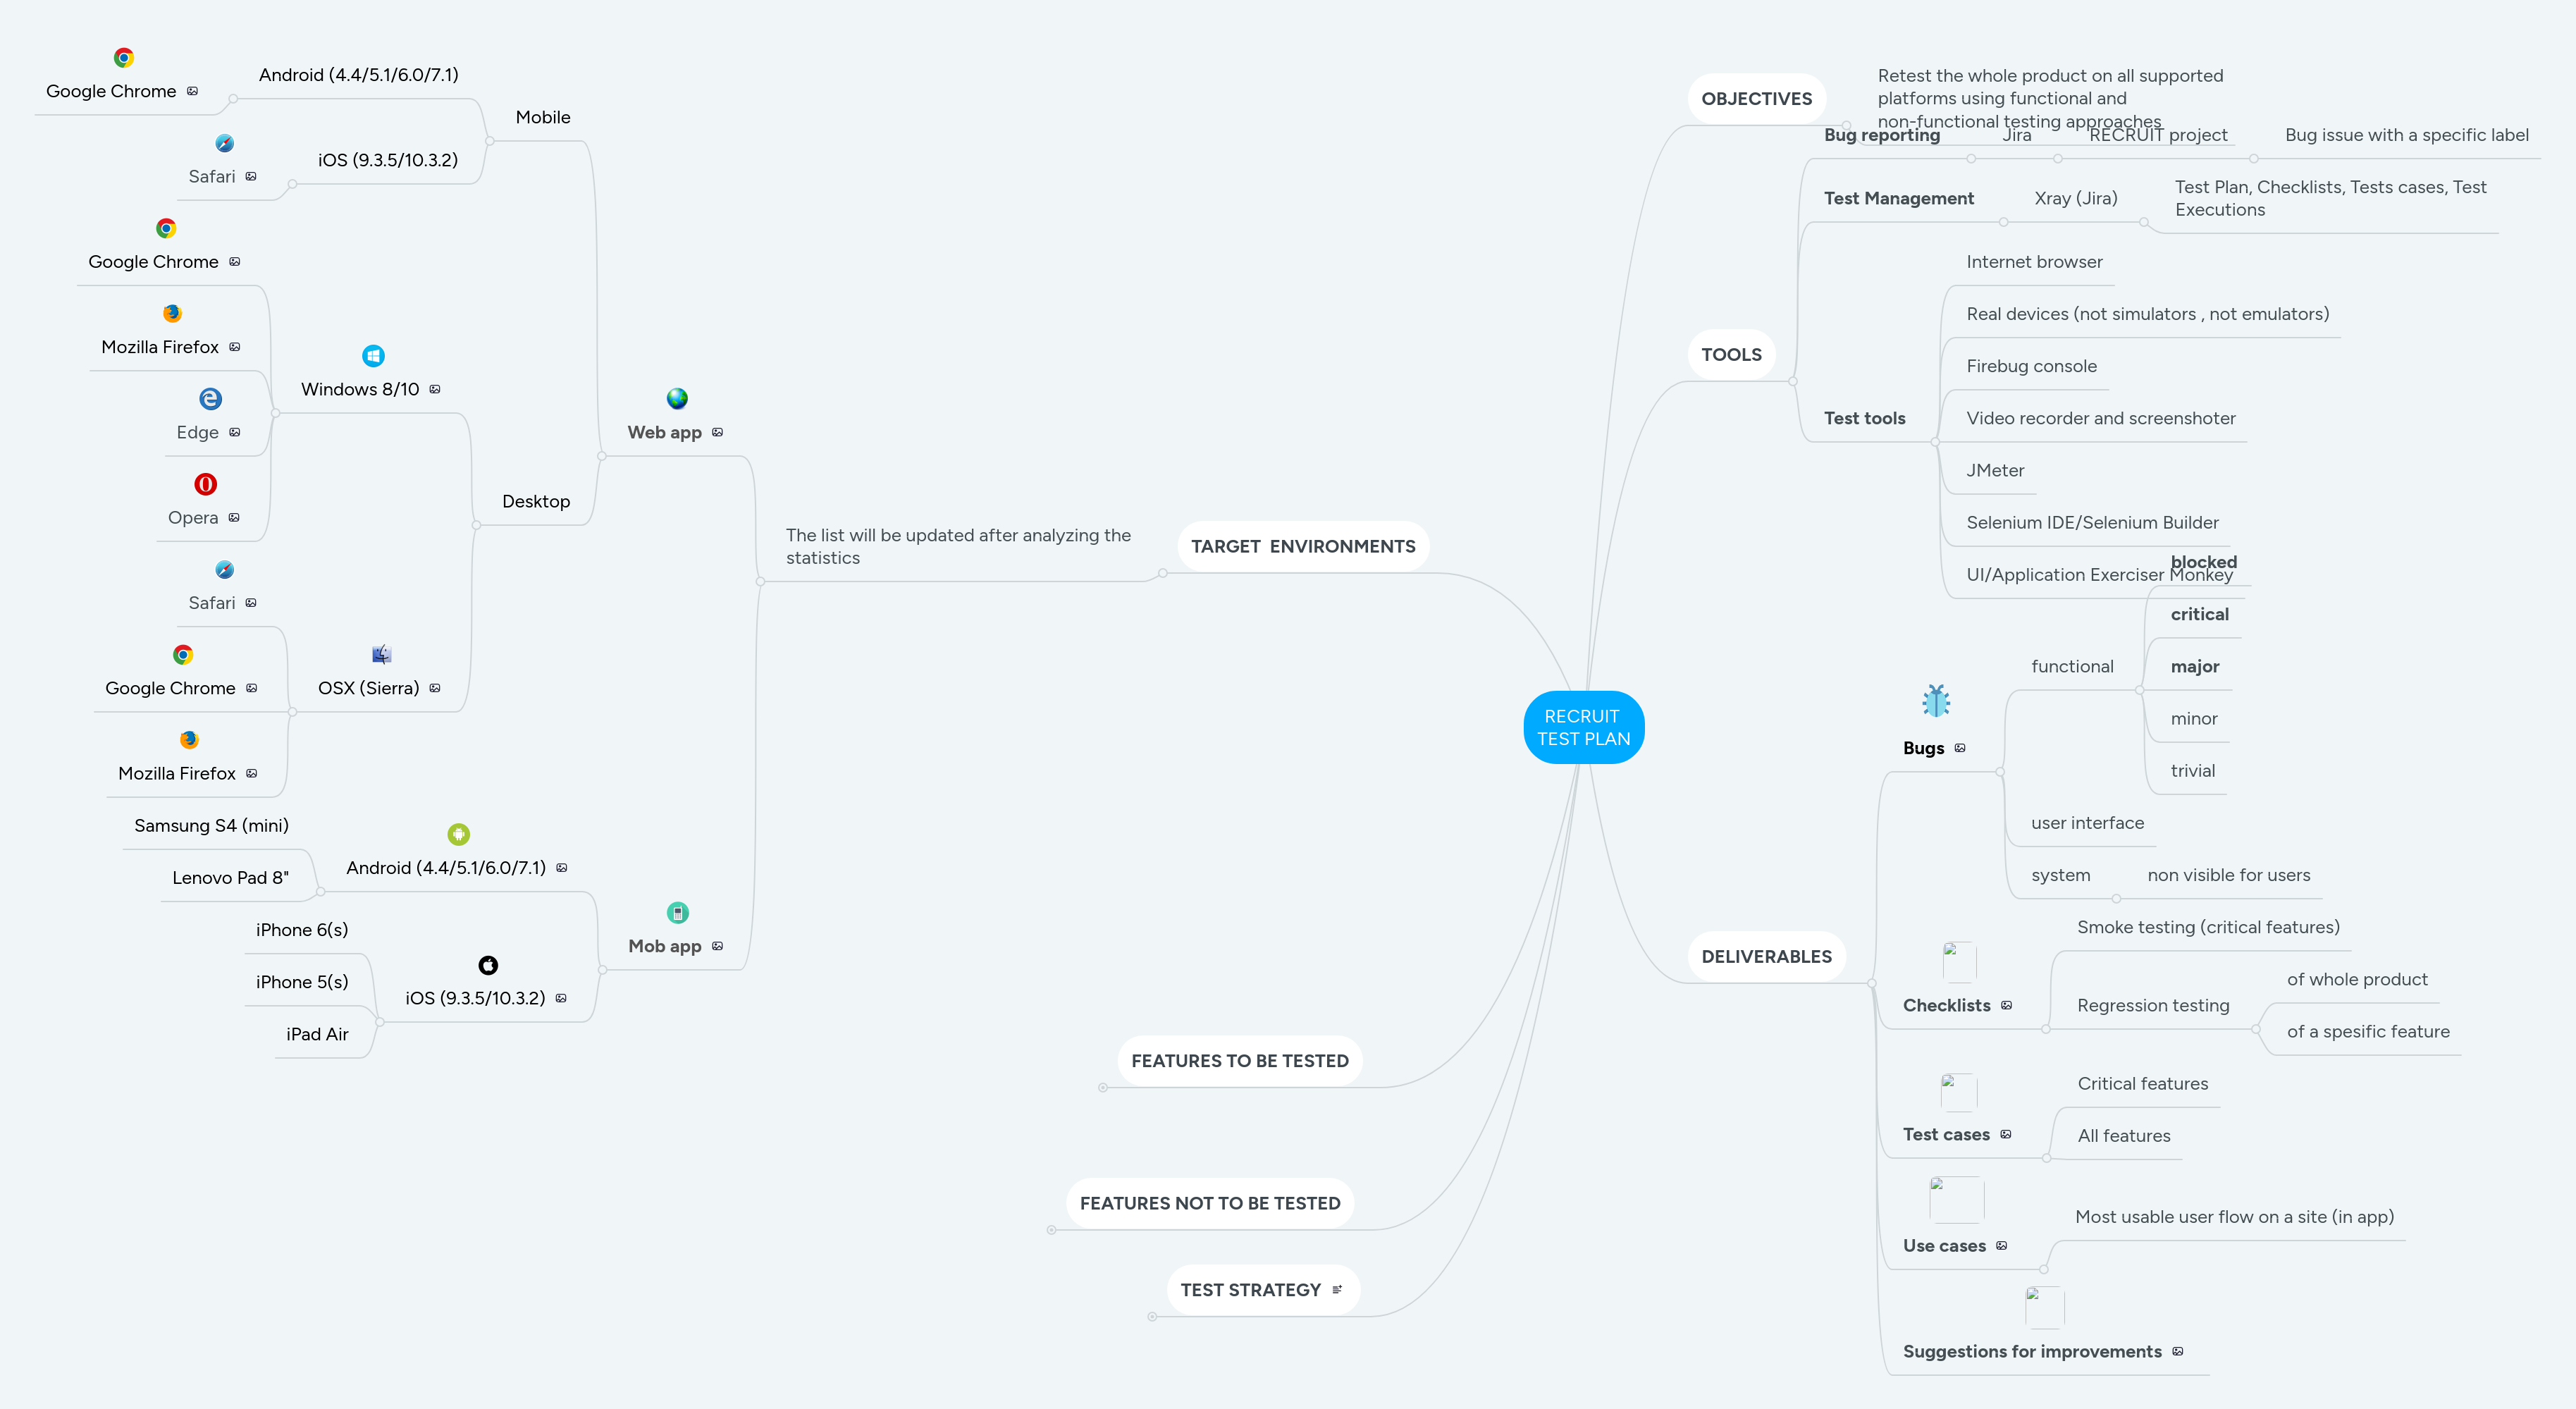The image size is (2576, 1409).
Task: Collapse the TARGET ENVIRONMENTS branch circle
Action: tap(1163, 574)
